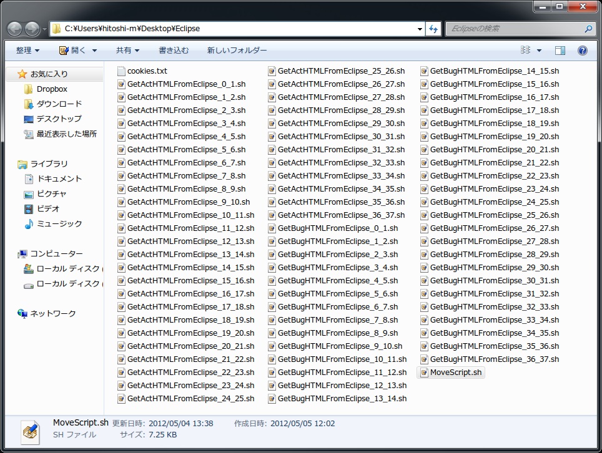This screenshot has height=453, width=602.
Task: Click the change view icon
Action: [x=525, y=50]
